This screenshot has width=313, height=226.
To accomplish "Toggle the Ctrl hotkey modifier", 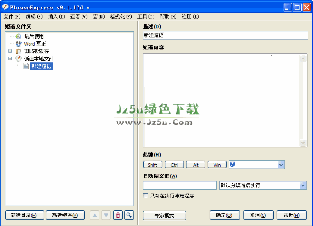I will pyautogui.click(x=174, y=165).
